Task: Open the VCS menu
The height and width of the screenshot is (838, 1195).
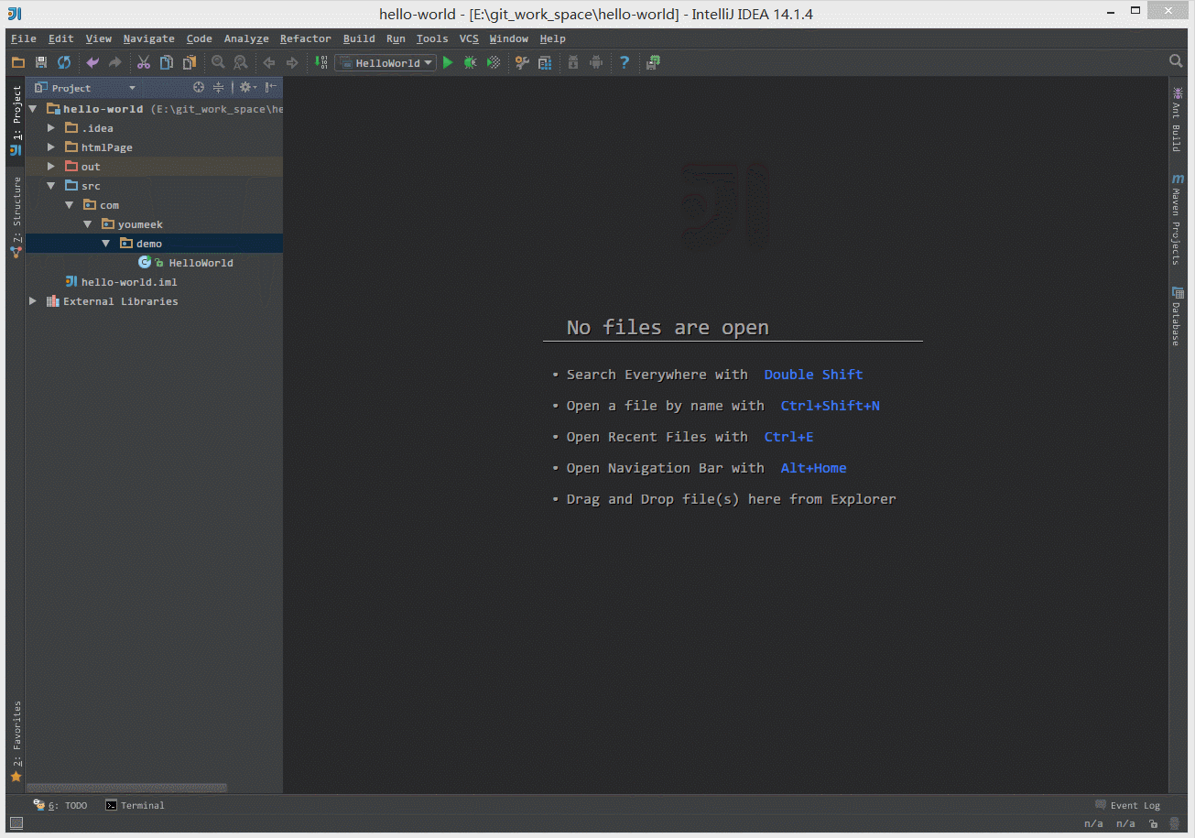Action: pos(468,38)
